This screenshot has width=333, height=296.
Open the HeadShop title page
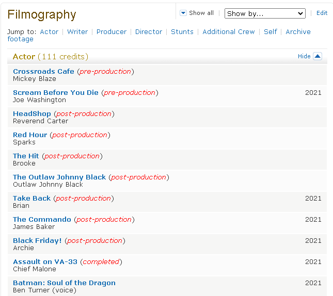[x=32, y=113]
